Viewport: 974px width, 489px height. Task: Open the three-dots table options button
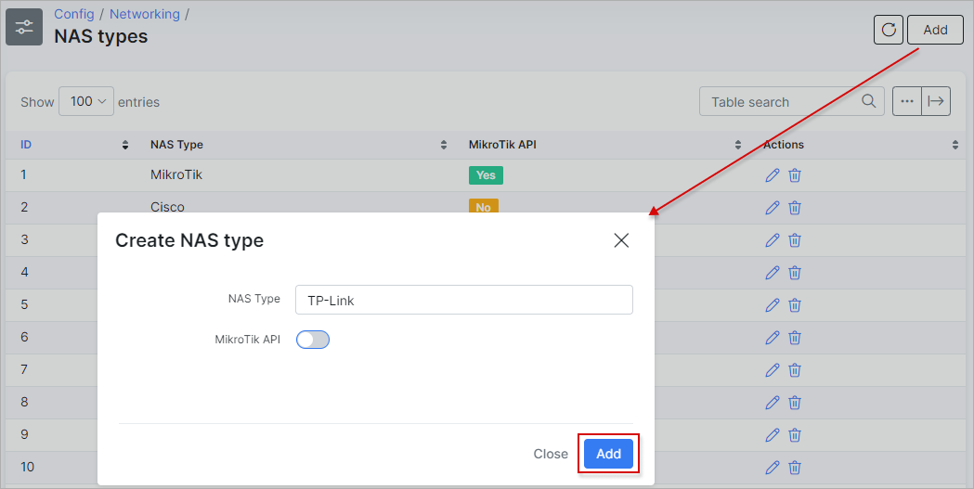pyautogui.click(x=907, y=101)
